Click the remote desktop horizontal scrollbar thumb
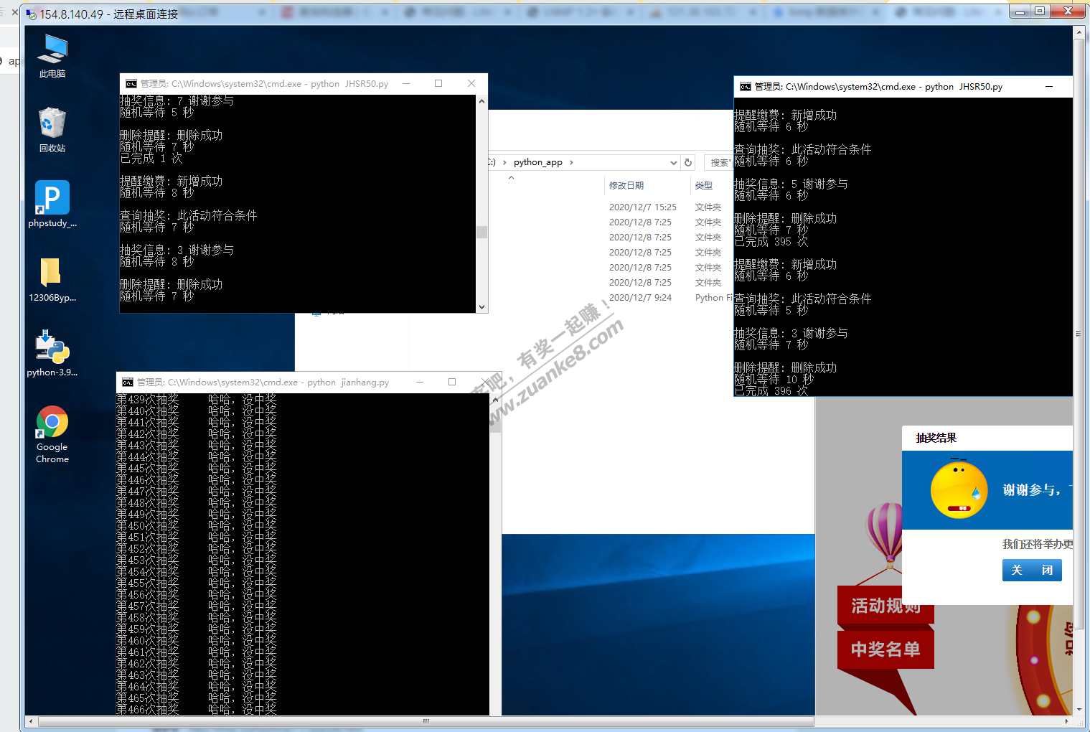Screen dimensions: 1090x732 point(426,721)
